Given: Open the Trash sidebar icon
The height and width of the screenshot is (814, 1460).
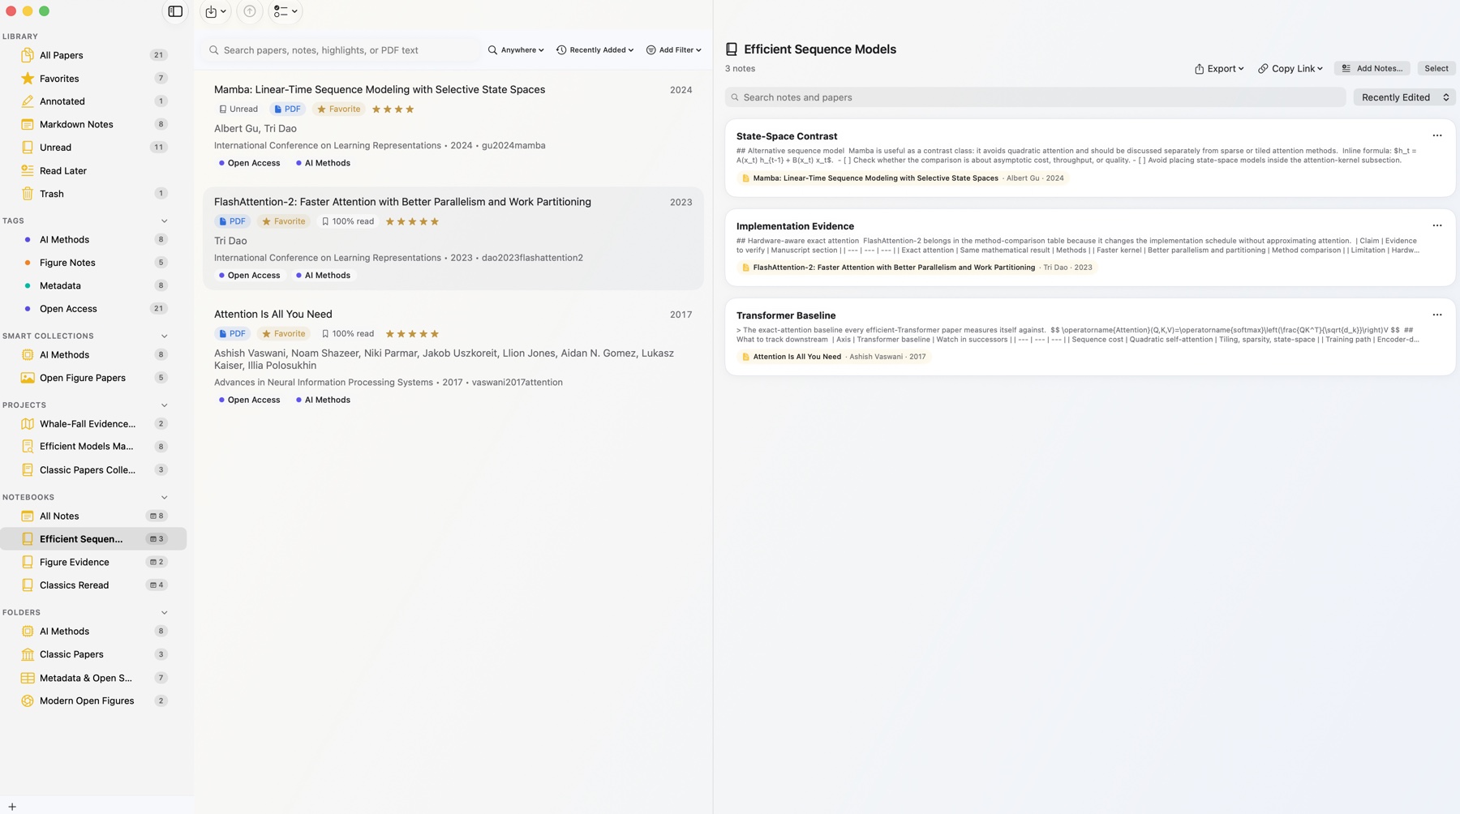Looking at the screenshot, I should click(x=28, y=194).
